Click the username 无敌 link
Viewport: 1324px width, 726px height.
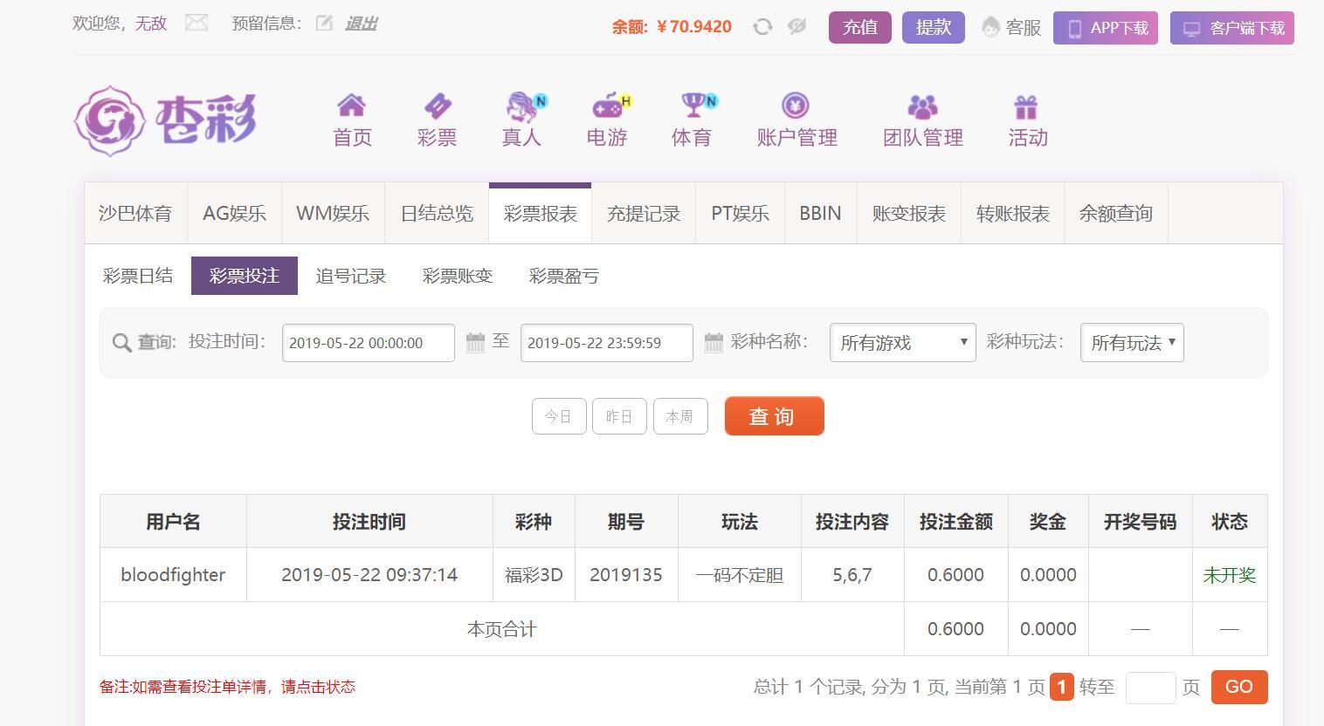[150, 24]
